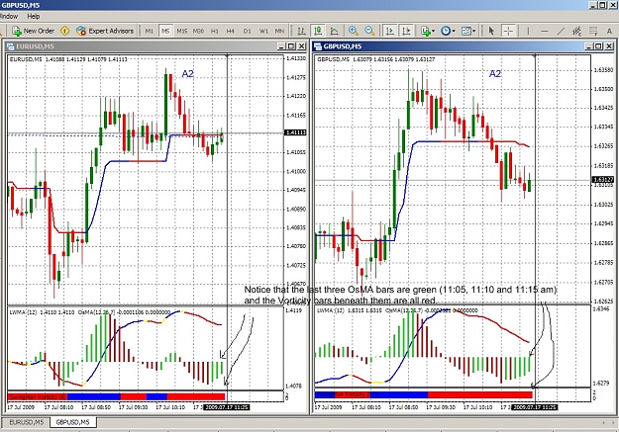This screenshot has height=432, width=619.
Task: Switch to the H4 timeframe
Action: click(x=231, y=31)
